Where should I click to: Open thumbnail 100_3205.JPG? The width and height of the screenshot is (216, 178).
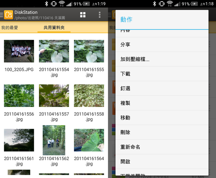tap(19, 51)
